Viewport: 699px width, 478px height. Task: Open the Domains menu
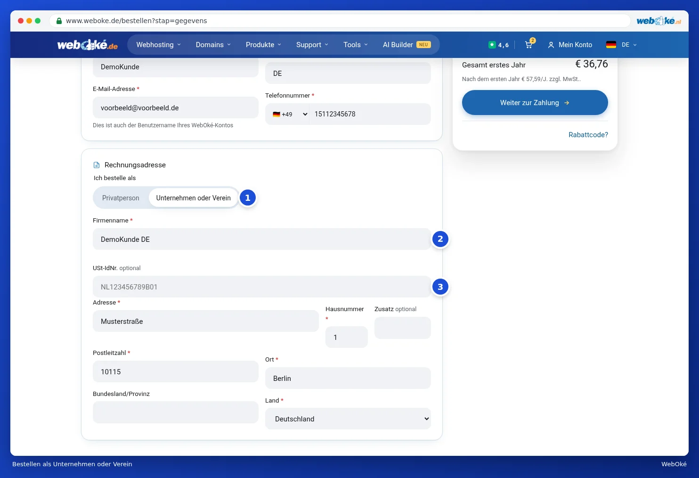click(x=213, y=45)
